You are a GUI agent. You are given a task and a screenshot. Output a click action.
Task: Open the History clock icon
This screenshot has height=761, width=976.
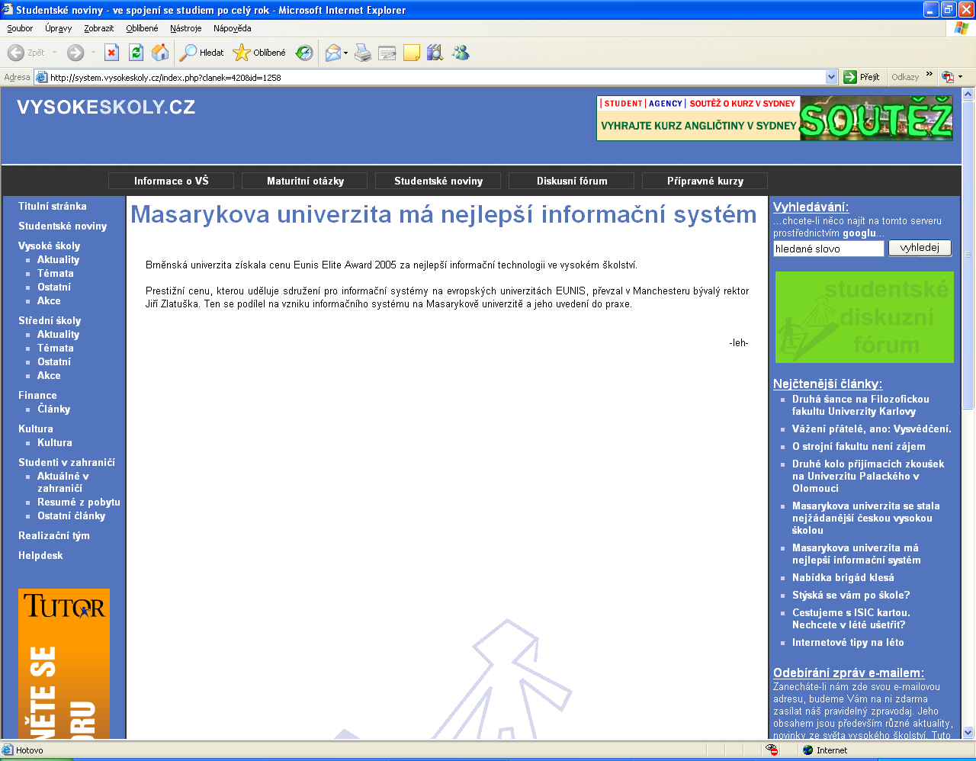point(303,53)
